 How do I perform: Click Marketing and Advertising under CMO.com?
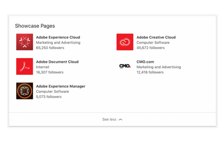[159, 67]
